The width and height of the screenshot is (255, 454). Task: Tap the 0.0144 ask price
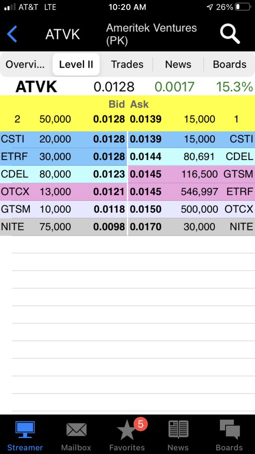146,156
